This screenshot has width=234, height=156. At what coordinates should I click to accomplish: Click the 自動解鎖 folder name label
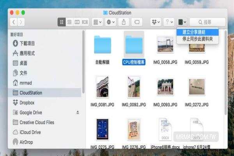(103, 62)
